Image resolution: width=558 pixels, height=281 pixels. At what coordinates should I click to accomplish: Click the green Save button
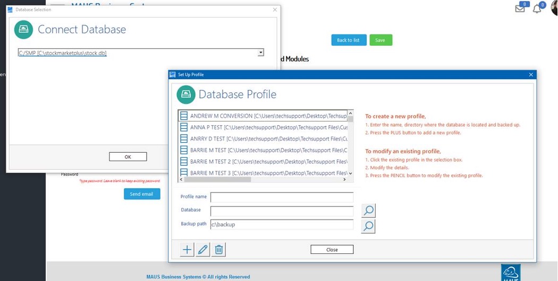tap(381, 40)
